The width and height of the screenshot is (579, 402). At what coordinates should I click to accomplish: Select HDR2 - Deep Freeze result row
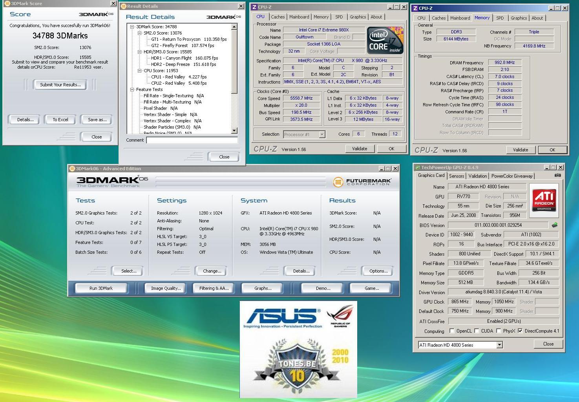(184, 64)
